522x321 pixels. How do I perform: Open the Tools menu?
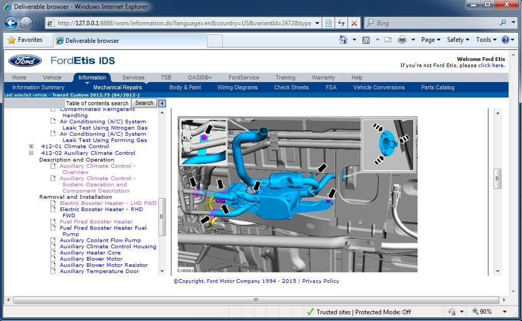[x=486, y=40]
